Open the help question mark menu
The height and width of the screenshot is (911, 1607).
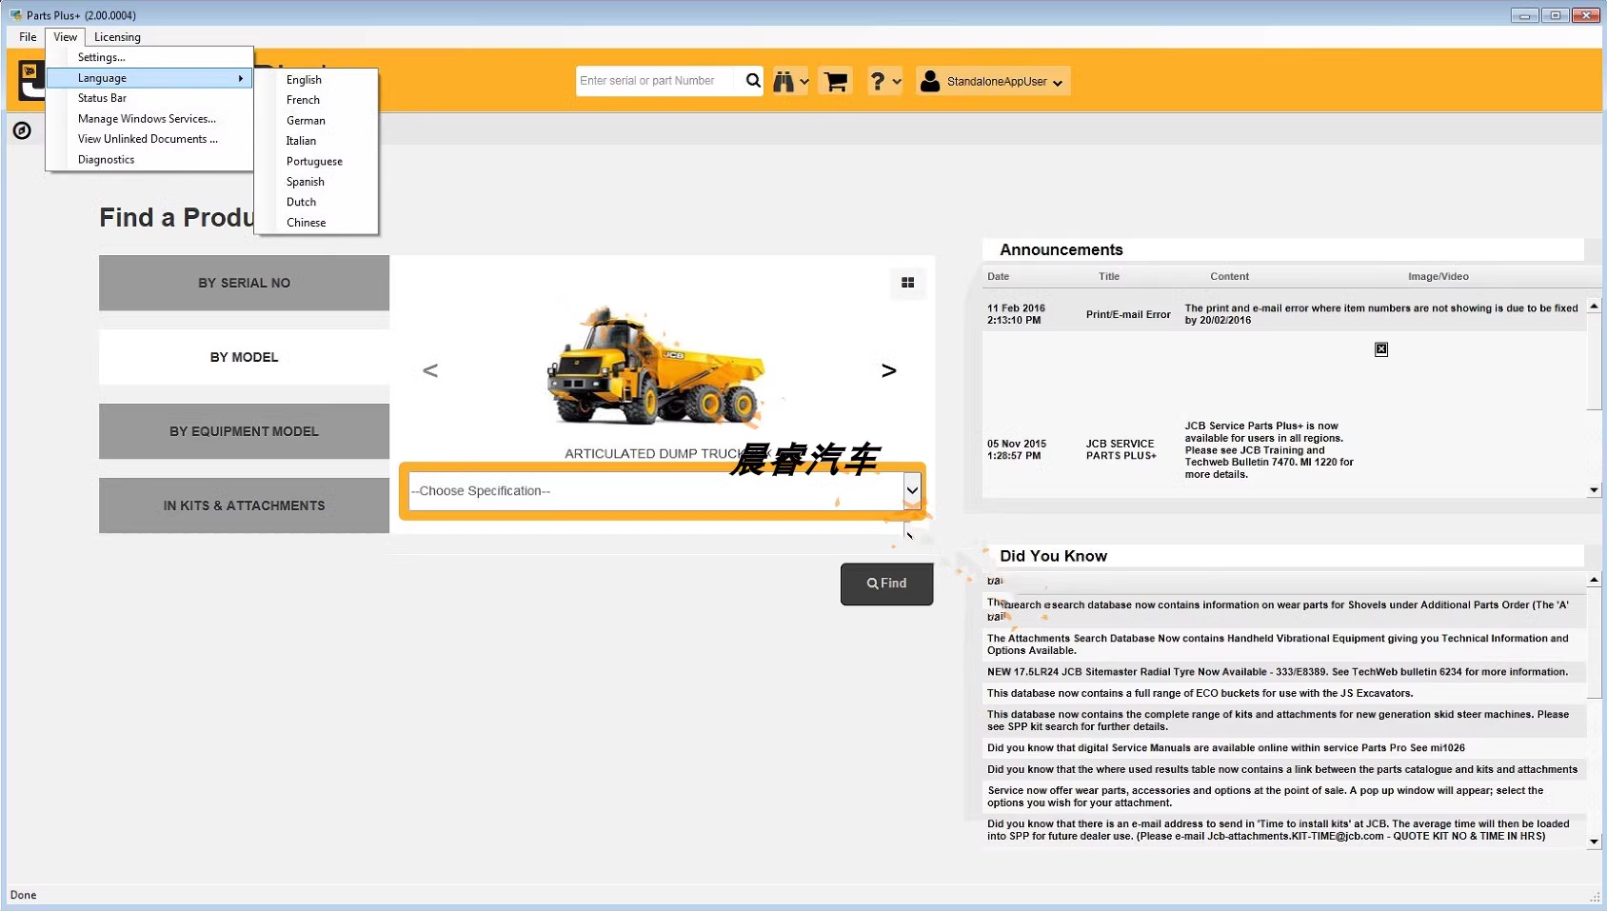[x=878, y=82]
